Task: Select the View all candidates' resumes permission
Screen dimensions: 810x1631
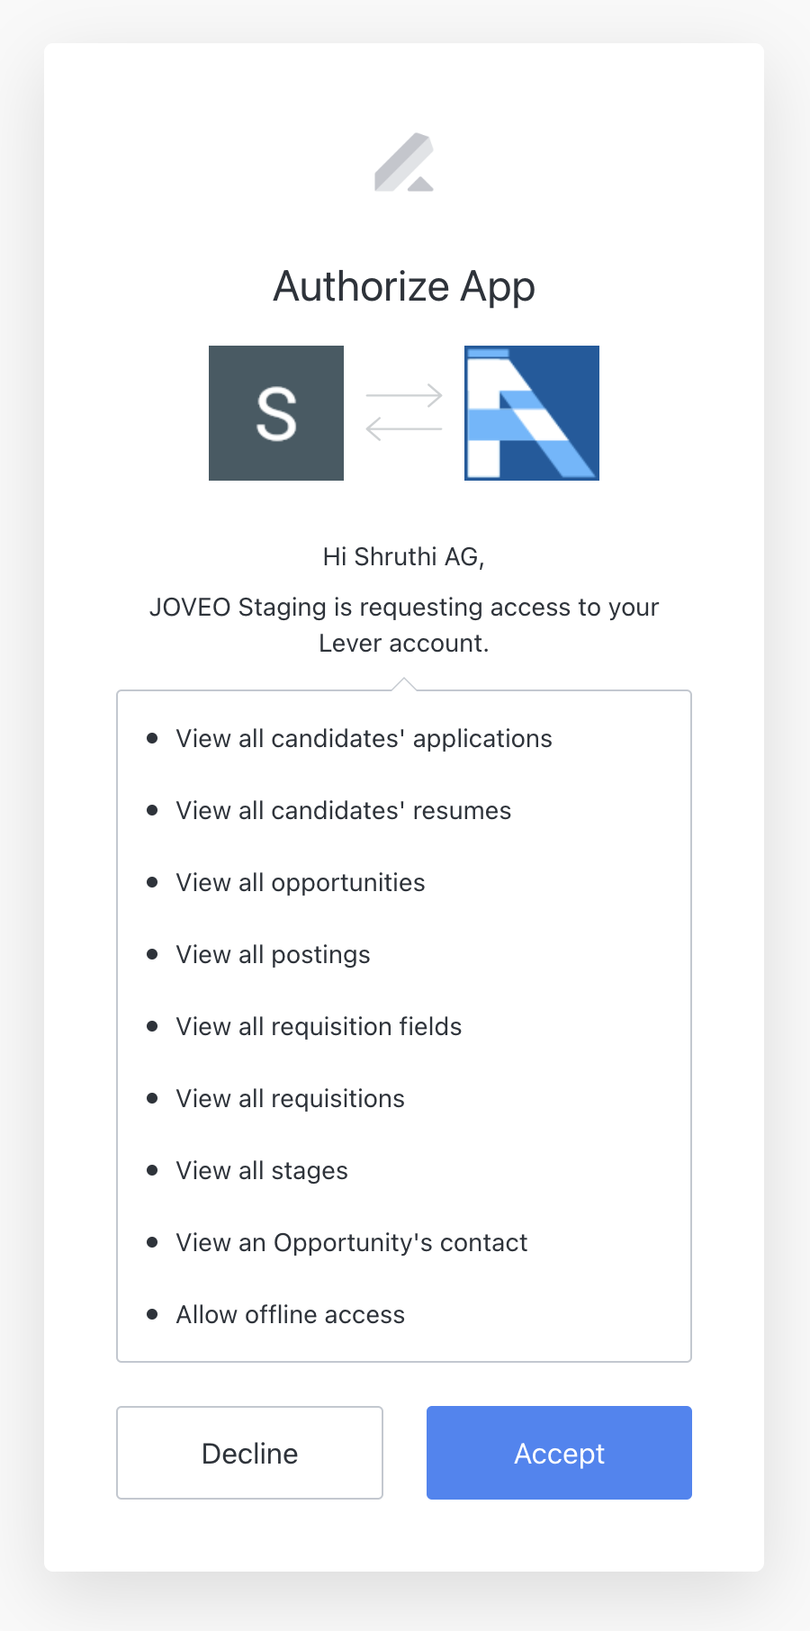Action: 343,811
